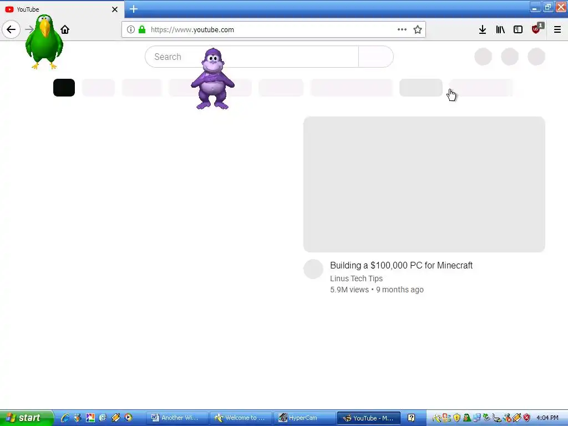This screenshot has width=568, height=426.
Task: Show site information via the info icon
Action: point(131,29)
